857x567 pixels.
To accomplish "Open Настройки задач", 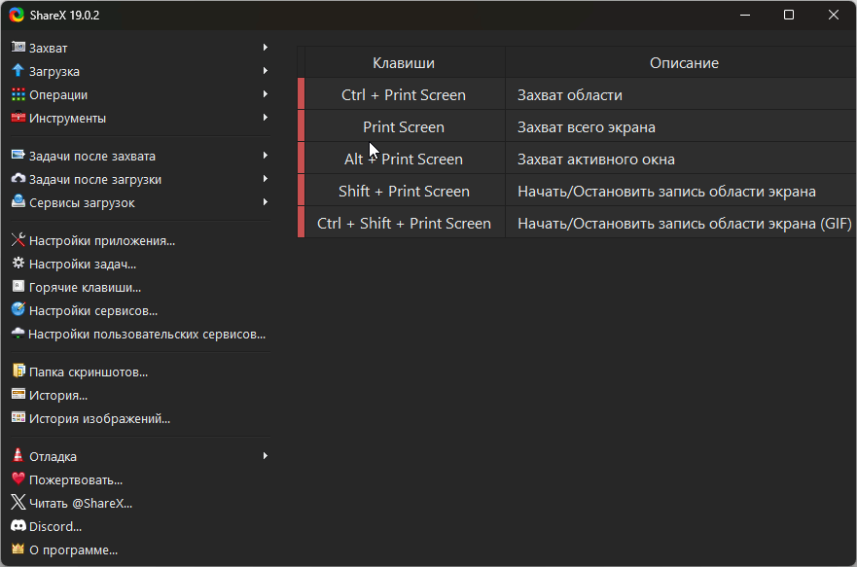I will 82,264.
